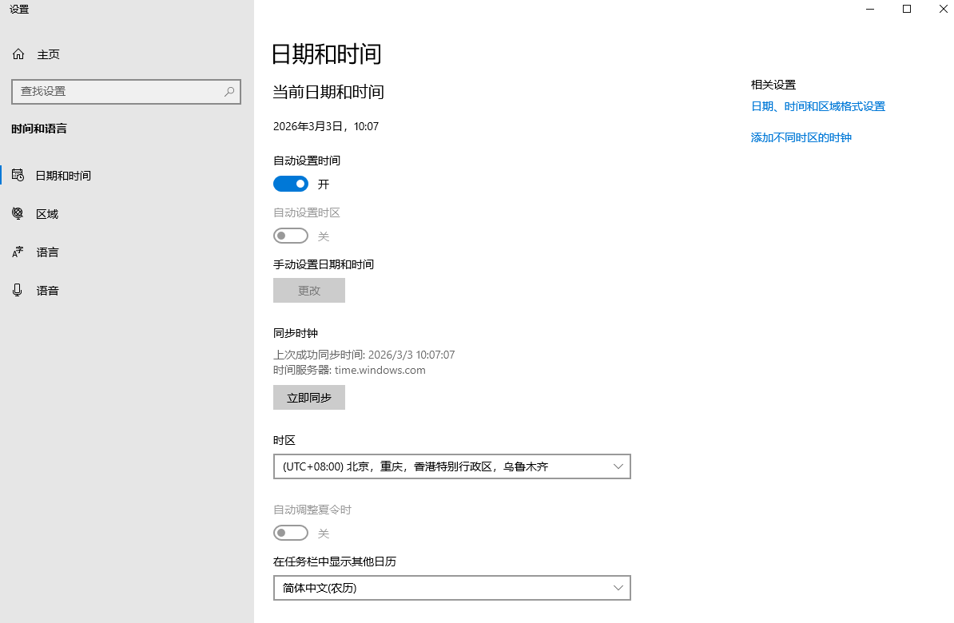Open the 简体中文(农历) calendar selector chevron

(618, 588)
